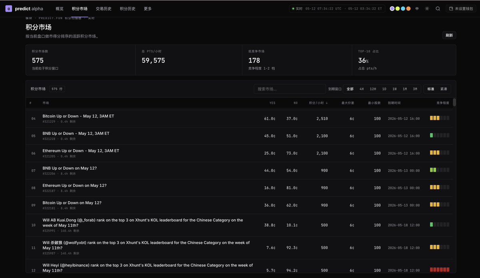Sort by the YES column header
Screen dimensions: 480x278
(272, 103)
